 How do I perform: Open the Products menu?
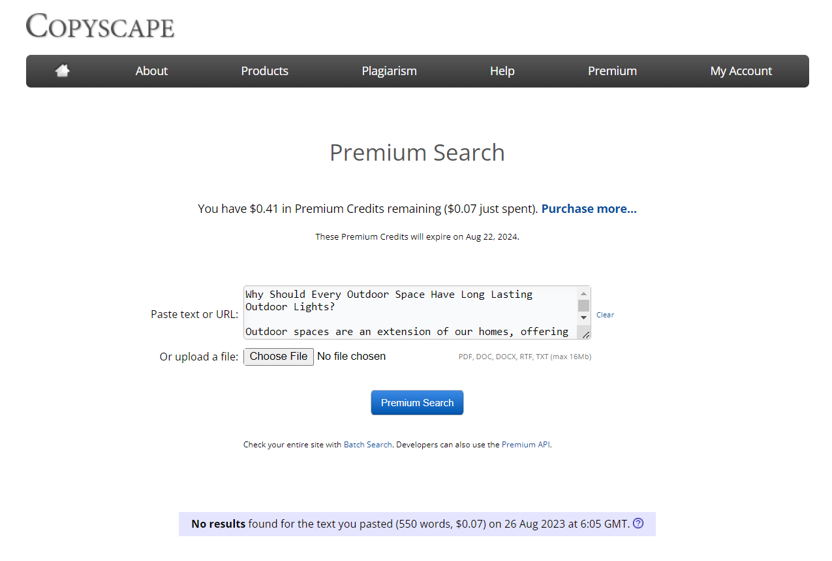coord(264,71)
